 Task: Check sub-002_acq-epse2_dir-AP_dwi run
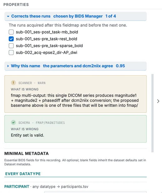tap(11, 53)
